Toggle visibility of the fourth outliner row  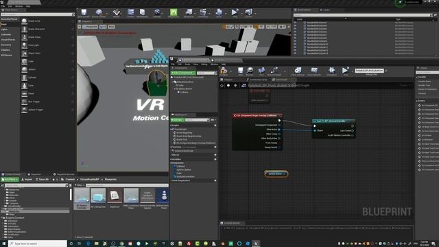[295, 32]
